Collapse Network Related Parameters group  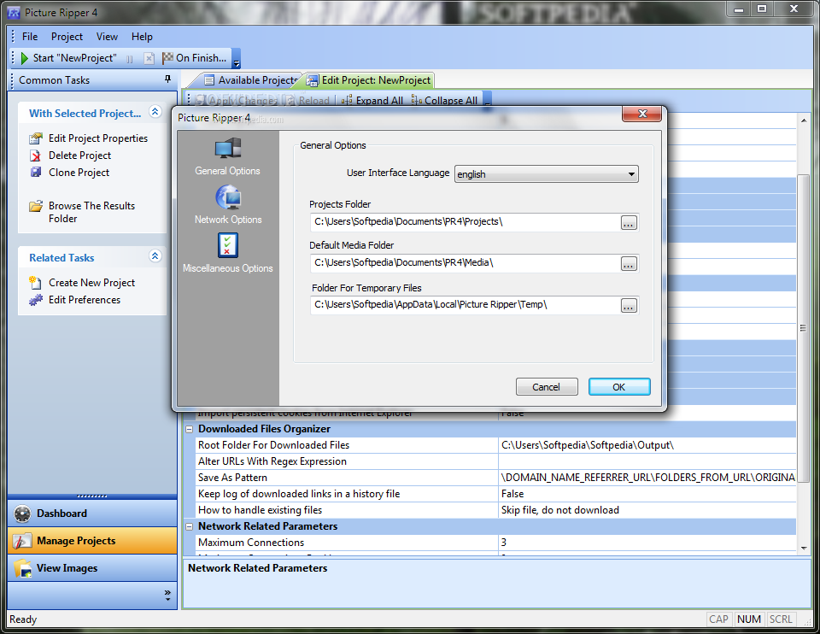point(190,526)
